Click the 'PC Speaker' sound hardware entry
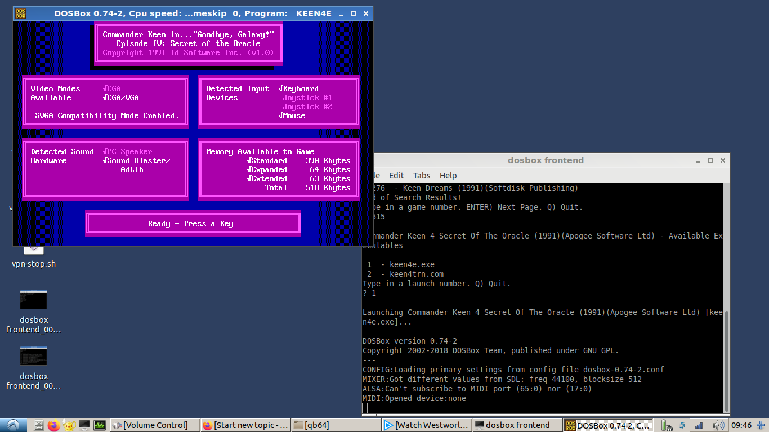This screenshot has height=432, width=769. tap(128, 151)
